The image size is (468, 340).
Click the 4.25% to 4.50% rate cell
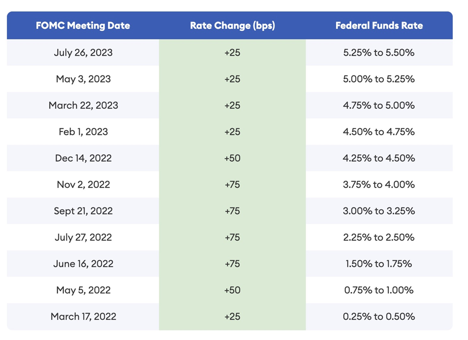pos(379,158)
